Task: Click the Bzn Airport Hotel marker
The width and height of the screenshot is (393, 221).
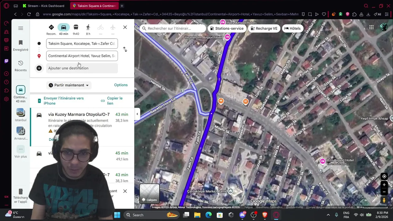Action: pyautogui.click(x=322, y=161)
